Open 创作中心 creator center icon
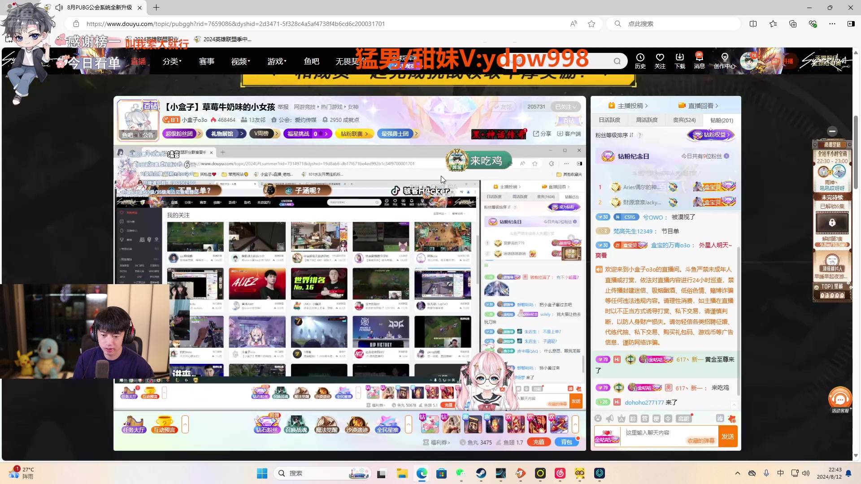This screenshot has height=484, width=861. coord(725,60)
